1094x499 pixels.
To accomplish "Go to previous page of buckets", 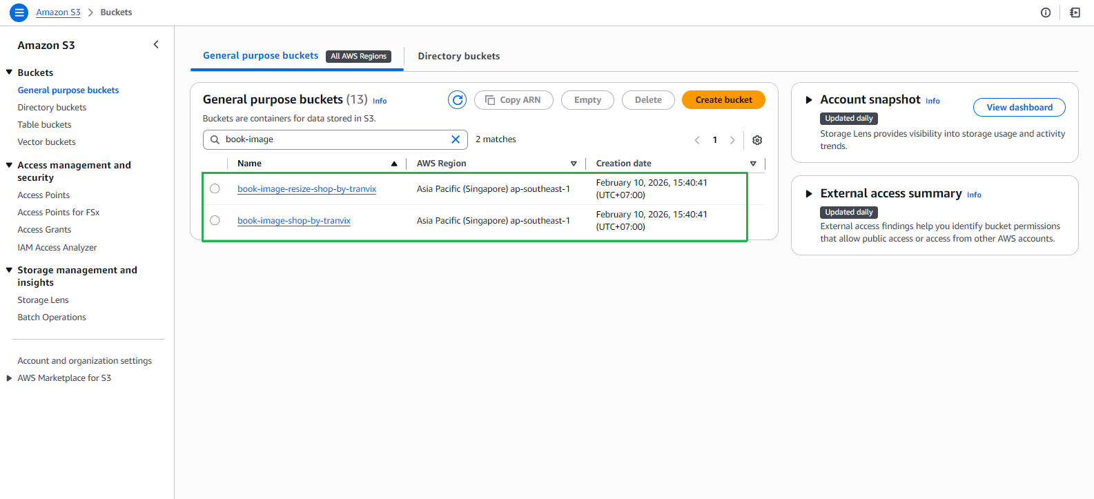I will [697, 140].
